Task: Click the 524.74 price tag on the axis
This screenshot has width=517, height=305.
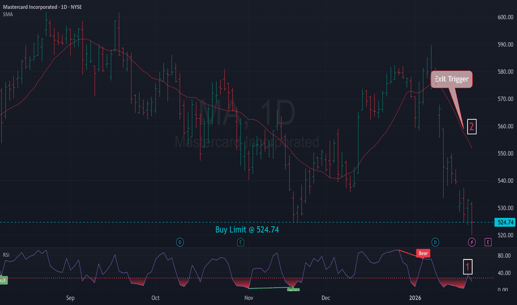Action: 505,222
